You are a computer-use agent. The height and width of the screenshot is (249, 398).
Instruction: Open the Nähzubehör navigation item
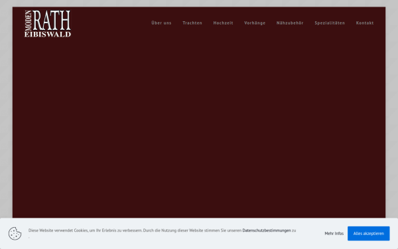[x=290, y=23]
